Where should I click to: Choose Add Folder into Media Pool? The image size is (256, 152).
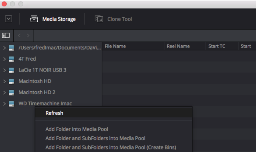77,129
